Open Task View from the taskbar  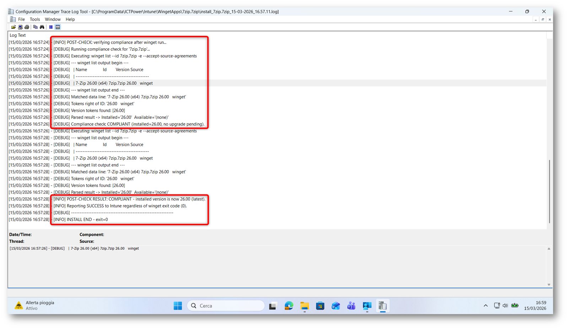pos(273,306)
